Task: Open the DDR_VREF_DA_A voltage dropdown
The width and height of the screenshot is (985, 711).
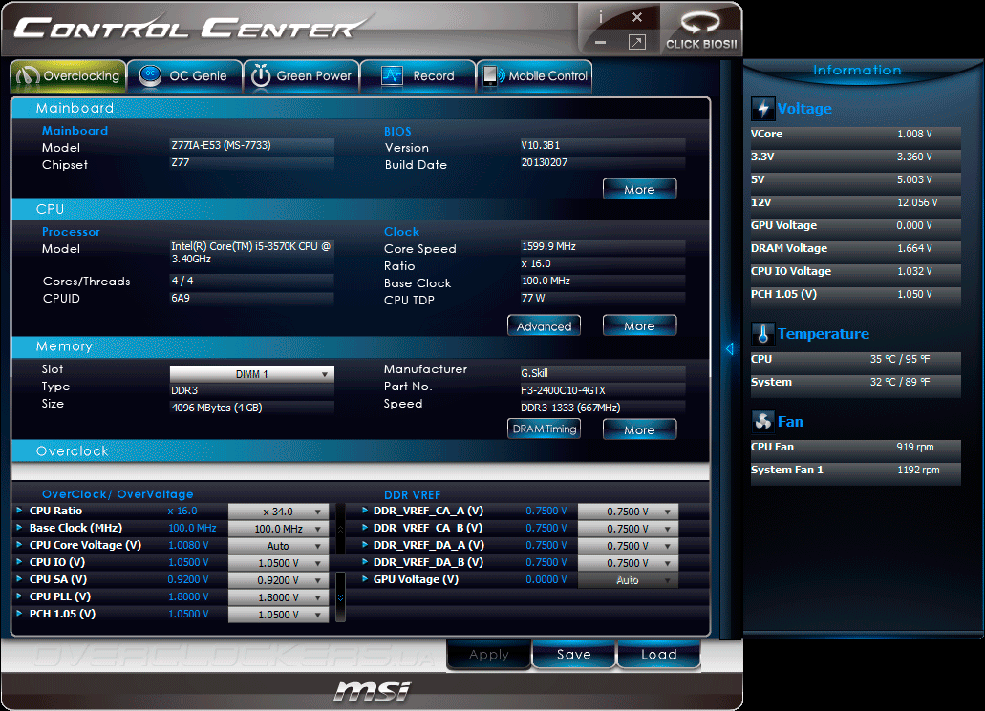Action: tap(628, 546)
